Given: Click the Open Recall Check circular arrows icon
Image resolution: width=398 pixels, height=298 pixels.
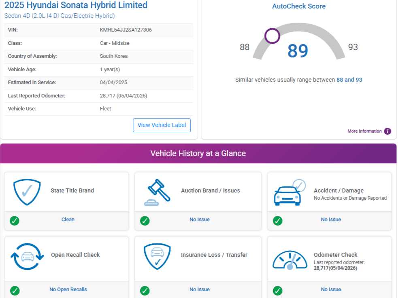Looking at the screenshot, I should 27,256.
